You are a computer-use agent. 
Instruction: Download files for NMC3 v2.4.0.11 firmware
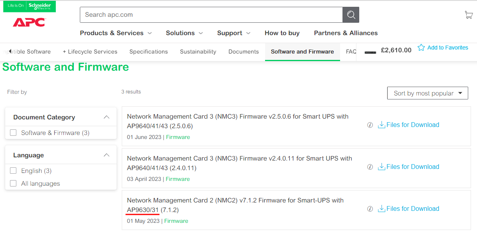coord(408,167)
